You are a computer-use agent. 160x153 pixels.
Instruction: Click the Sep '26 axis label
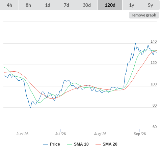140,134
